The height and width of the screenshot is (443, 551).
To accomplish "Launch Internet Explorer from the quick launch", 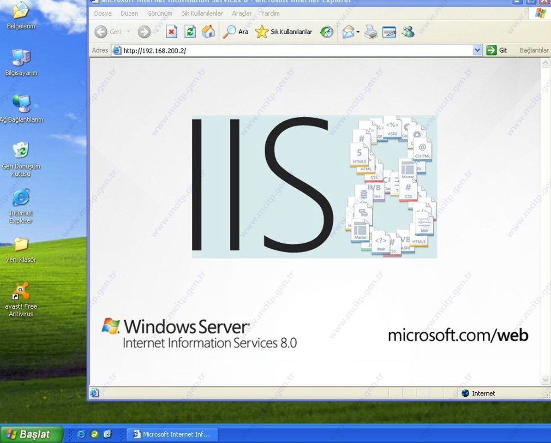I will (81, 435).
